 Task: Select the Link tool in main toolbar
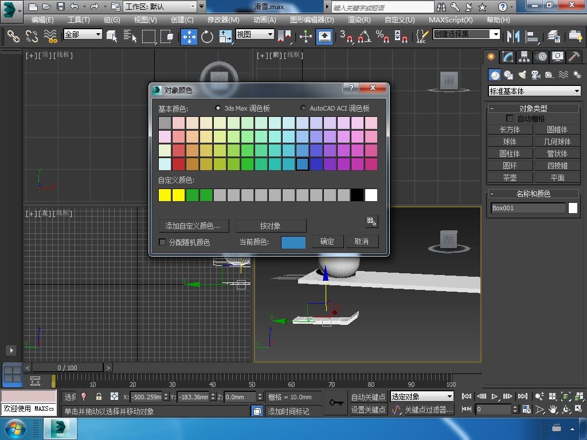click(x=14, y=36)
